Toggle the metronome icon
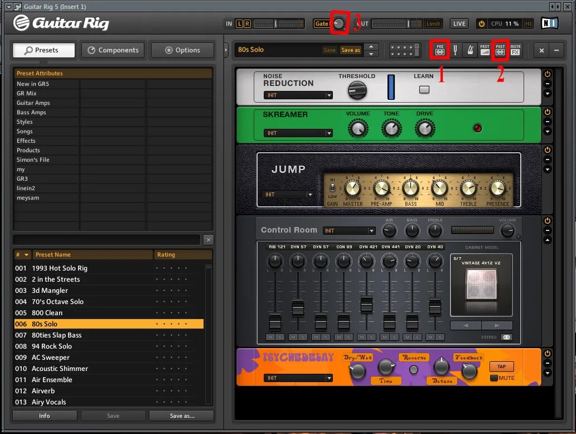The width and height of the screenshot is (576, 434). point(470,50)
